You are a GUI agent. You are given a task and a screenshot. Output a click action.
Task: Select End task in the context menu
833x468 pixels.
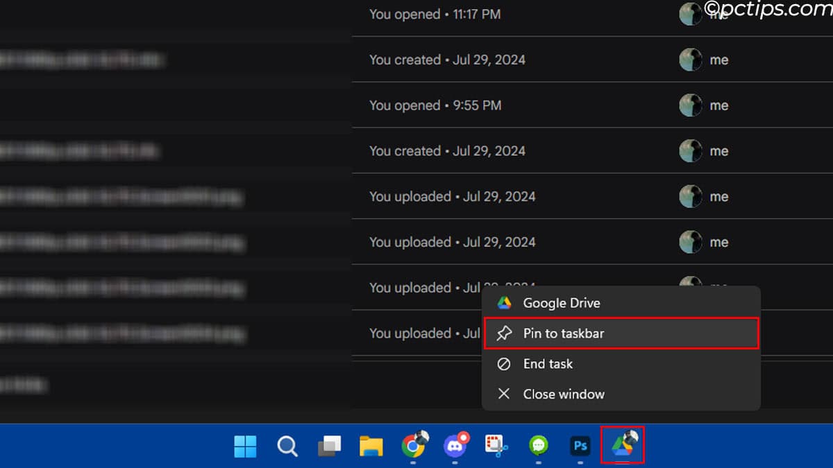click(621, 364)
